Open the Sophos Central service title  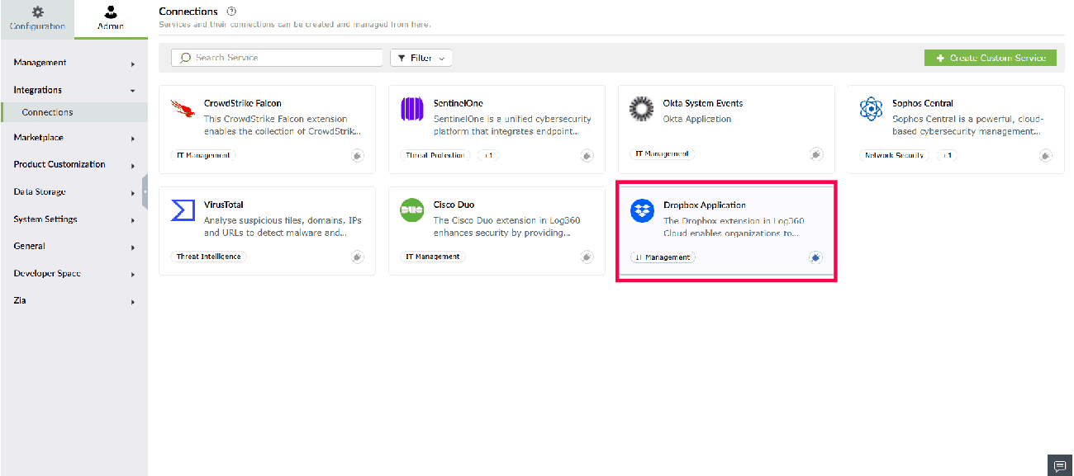tap(923, 104)
